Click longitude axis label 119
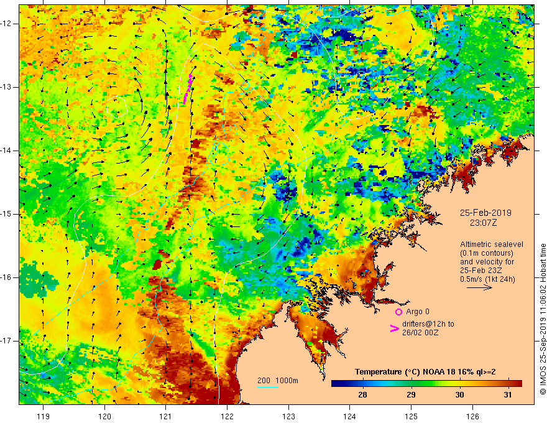This screenshot has height=423, width=547. tap(44, 416)
